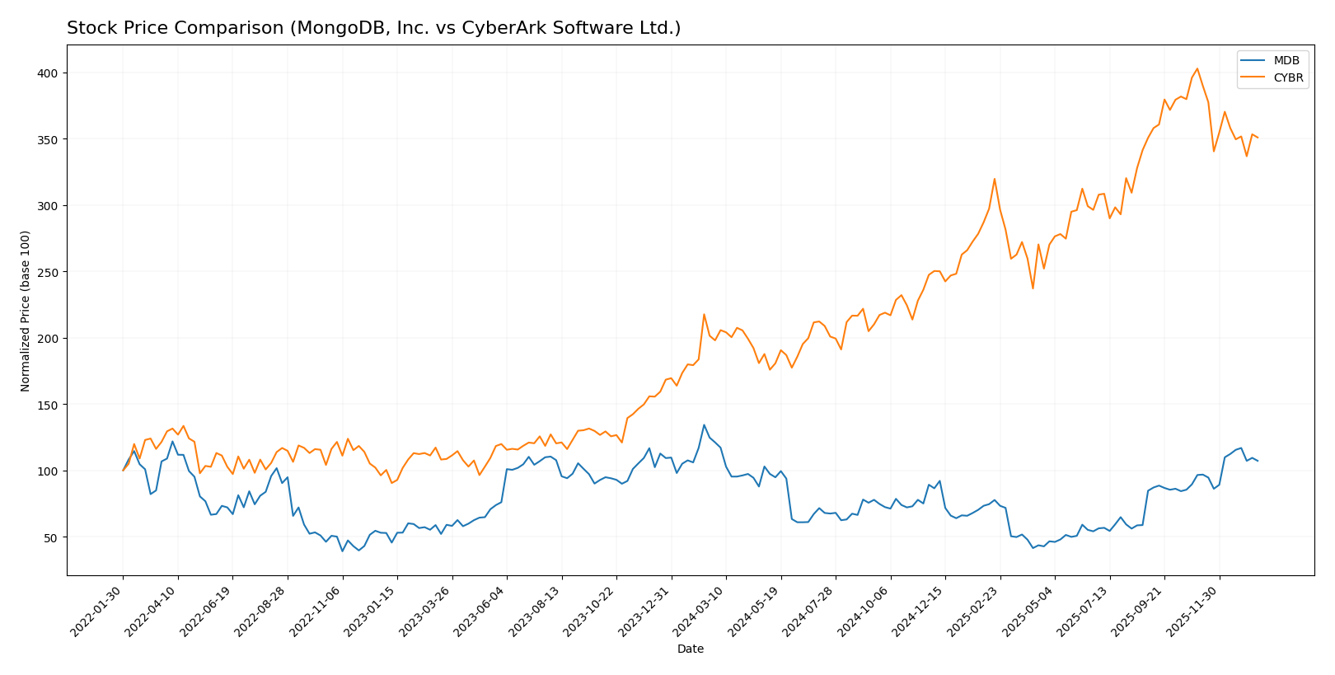Viewport: 1335px width, 675px height.
Task: Pick the 2024-12-15 date tick label
Action: [920, 611]
